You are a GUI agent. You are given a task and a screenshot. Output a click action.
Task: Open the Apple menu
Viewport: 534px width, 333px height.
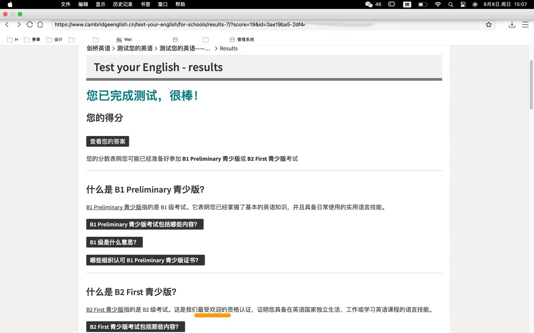pos(10,4)
